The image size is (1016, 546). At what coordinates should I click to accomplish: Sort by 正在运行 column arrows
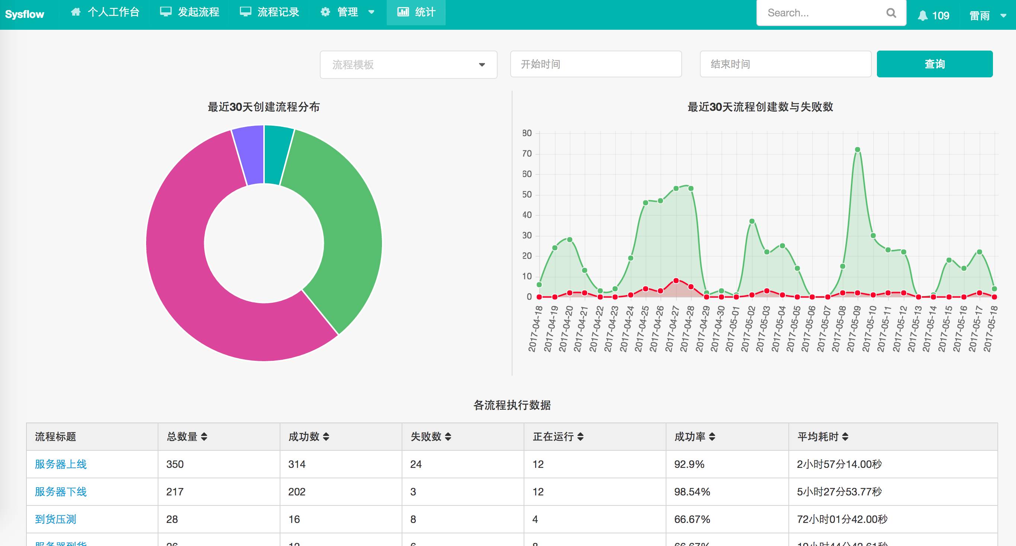point(581,437)
